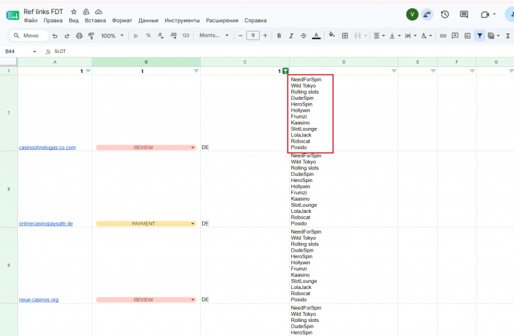Select the Paint format roller icon
Screen dimensions: 514x336
click(x=91, y=35)
